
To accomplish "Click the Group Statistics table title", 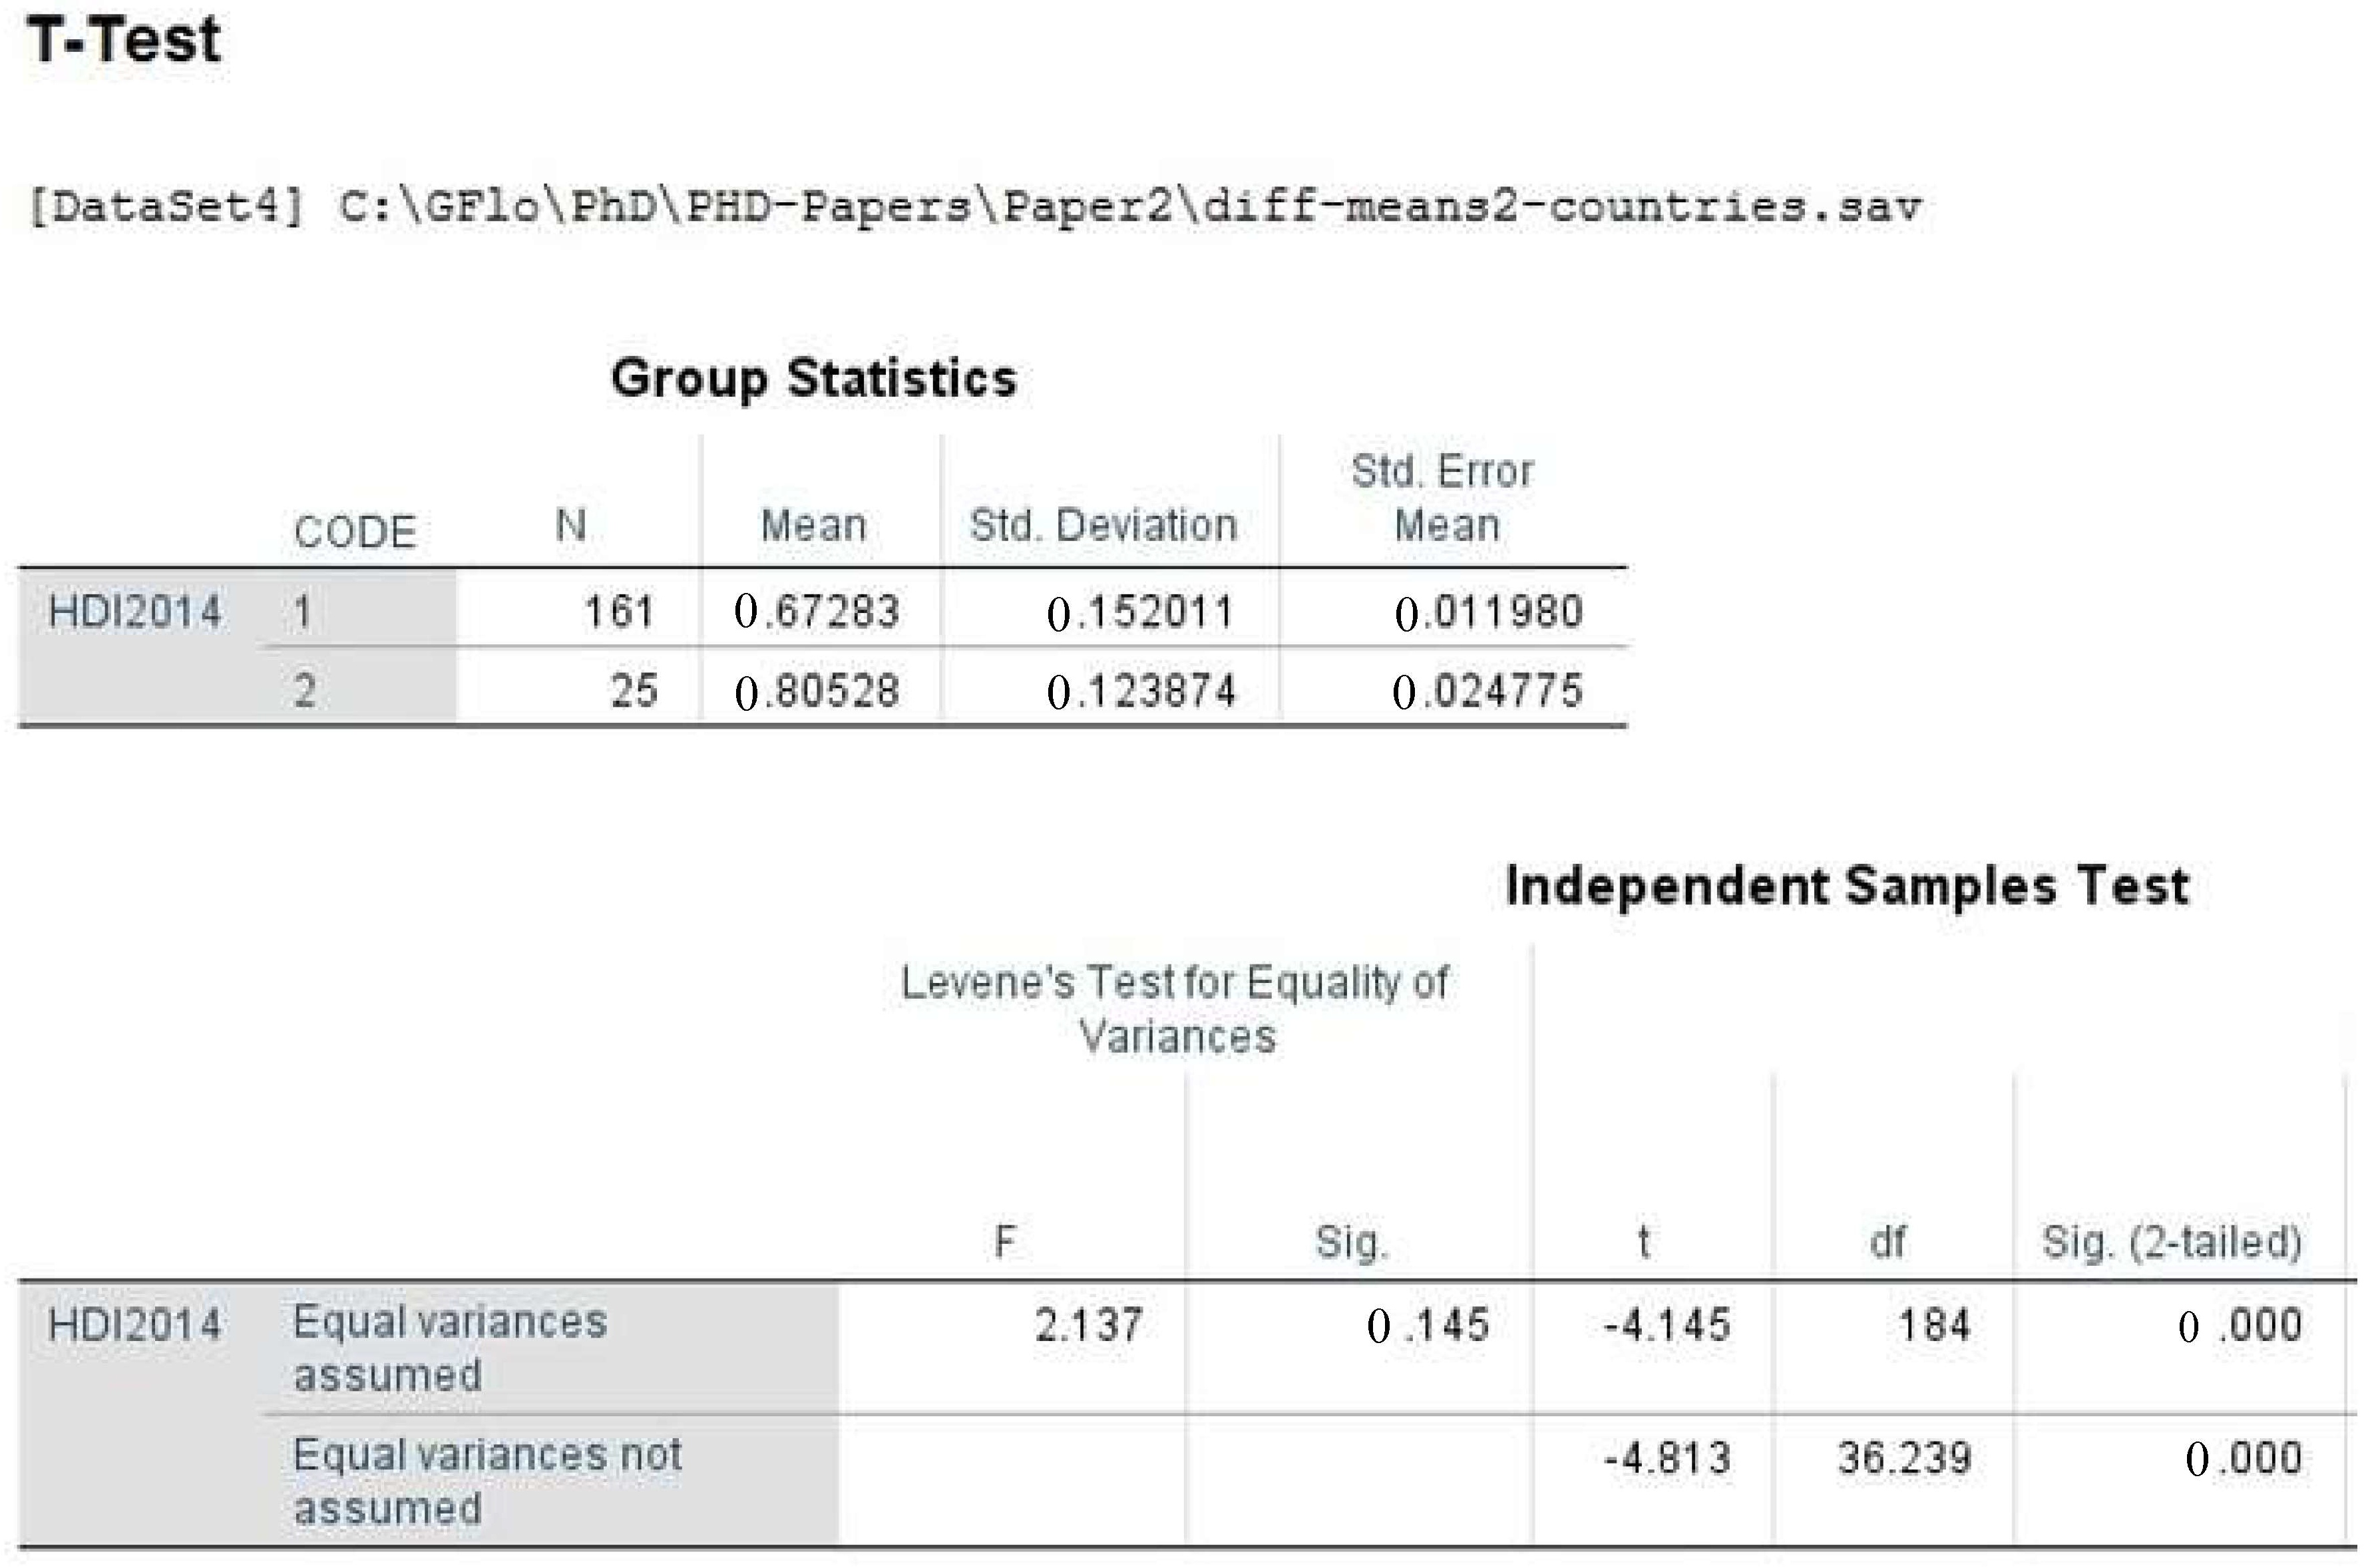I will coord(813,379).
